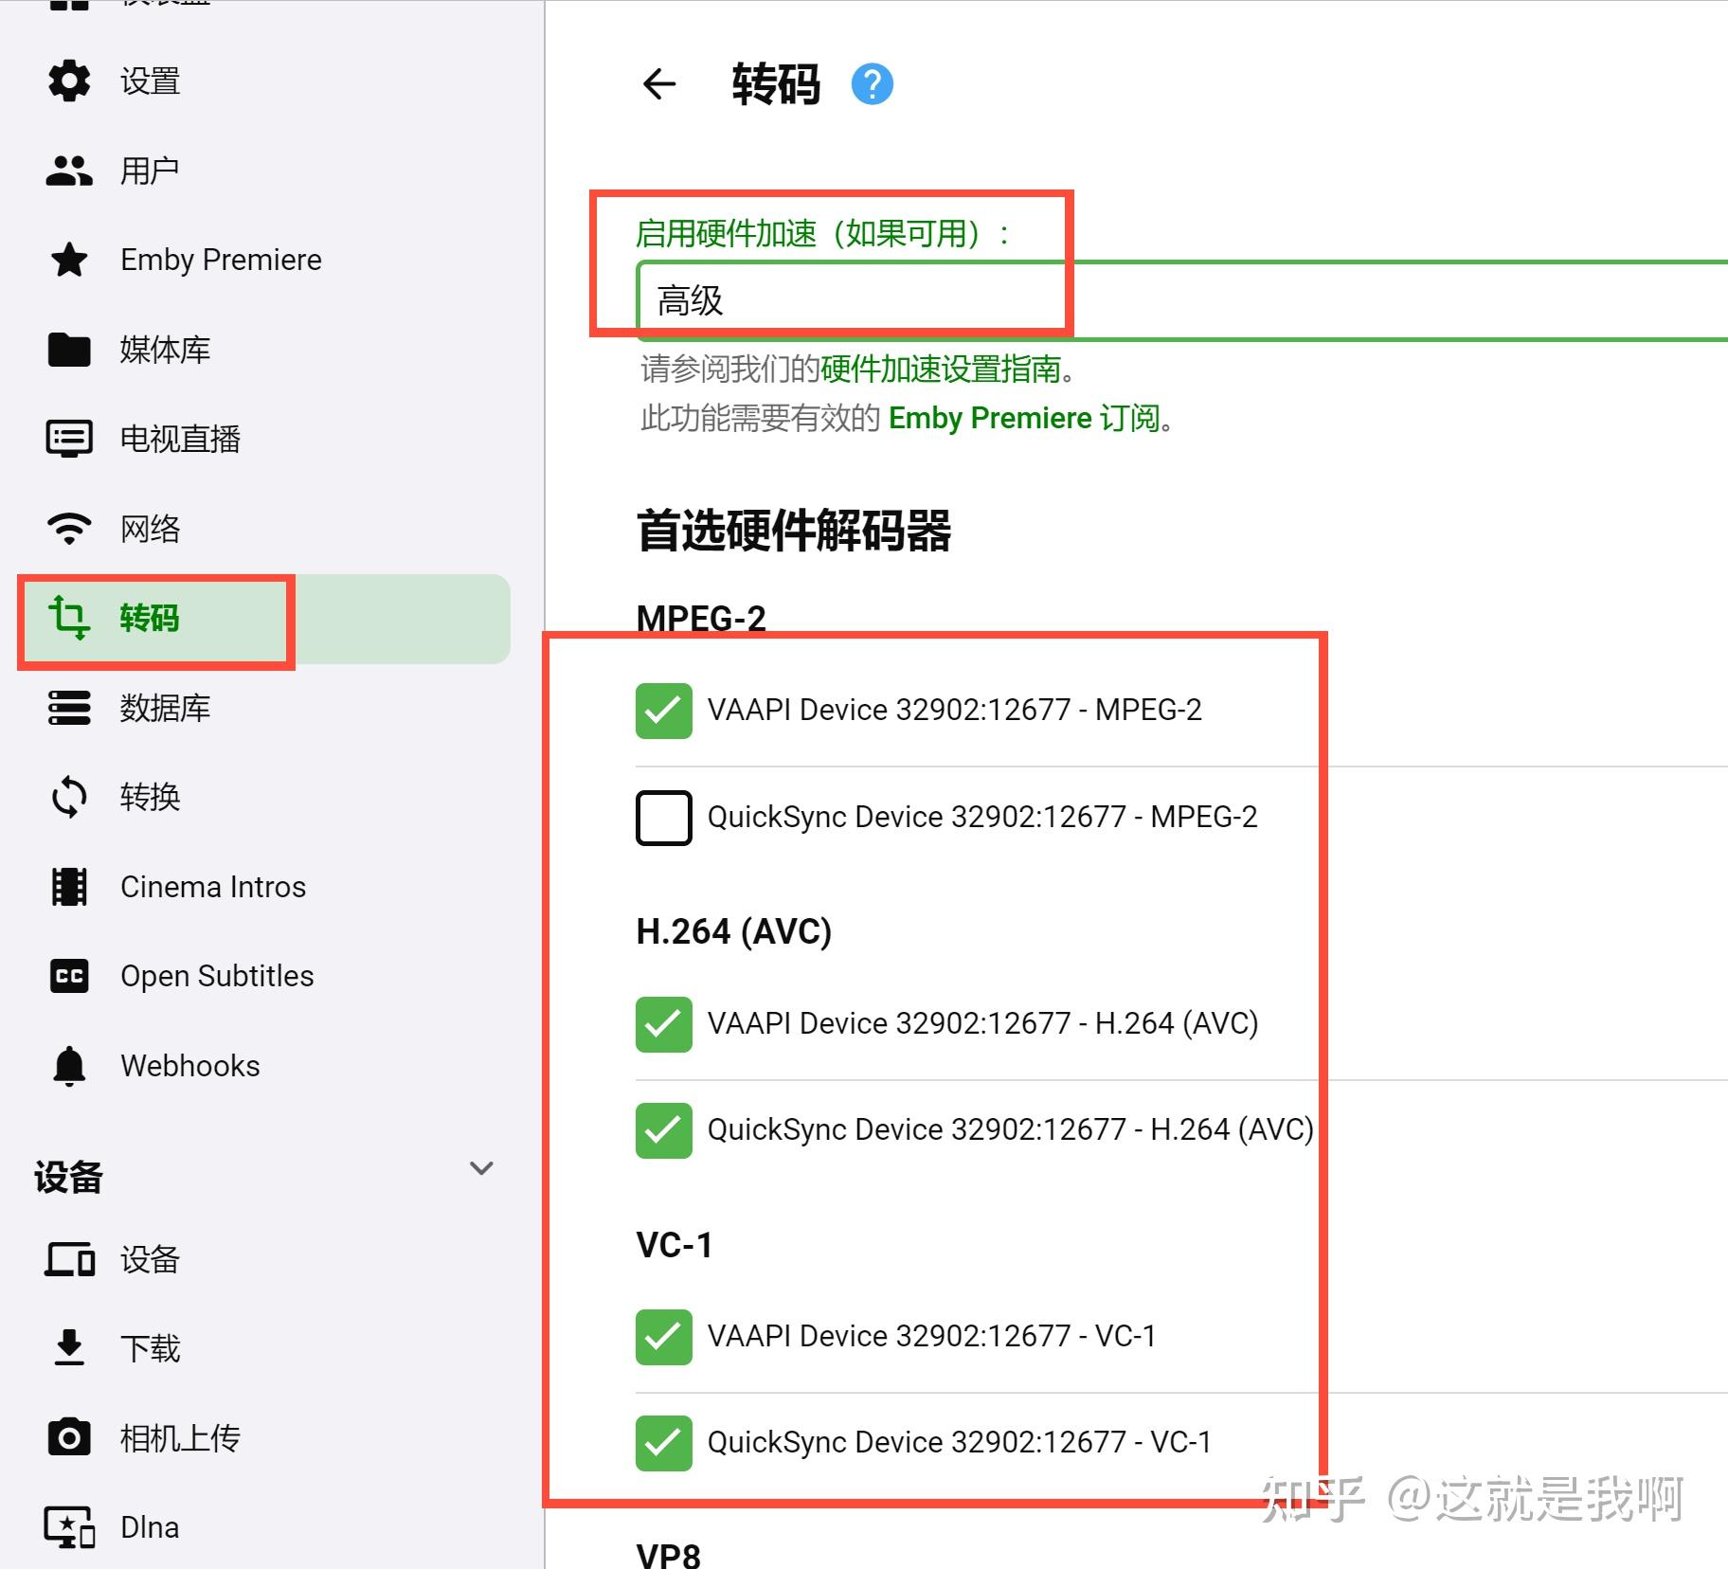Open the 媒体库 library folder icon
The width and height of the screenshot is (1728, 1569).
[68, 349]
